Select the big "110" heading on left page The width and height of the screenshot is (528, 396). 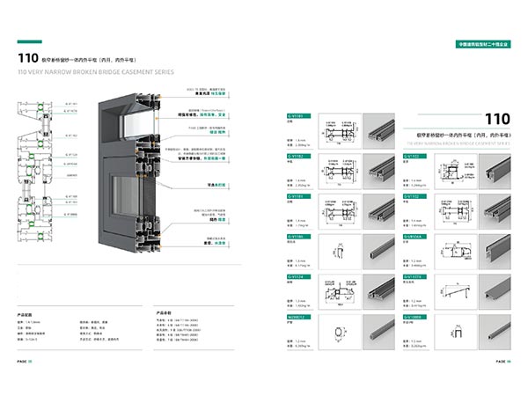28,58
